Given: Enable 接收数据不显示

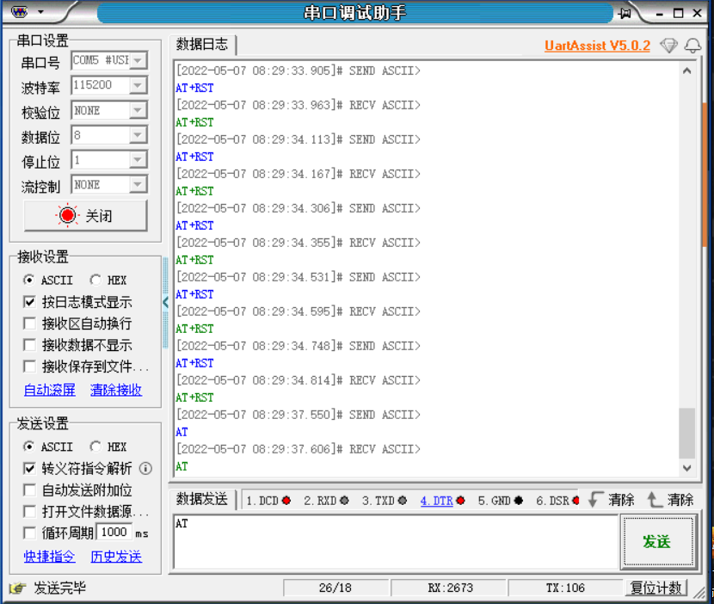Looking at the screenshot, I should point(29,345).
